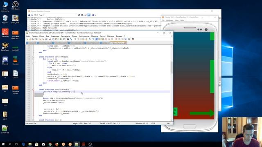This screenshot has width=262, height=147.
Task: Collapse the for-loop fold marker in createWall
Action: [33, 59]
